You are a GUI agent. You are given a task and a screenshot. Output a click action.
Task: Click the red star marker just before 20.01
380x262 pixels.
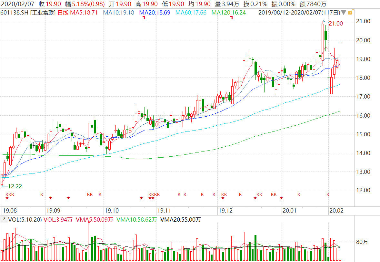tap(281, 198)
